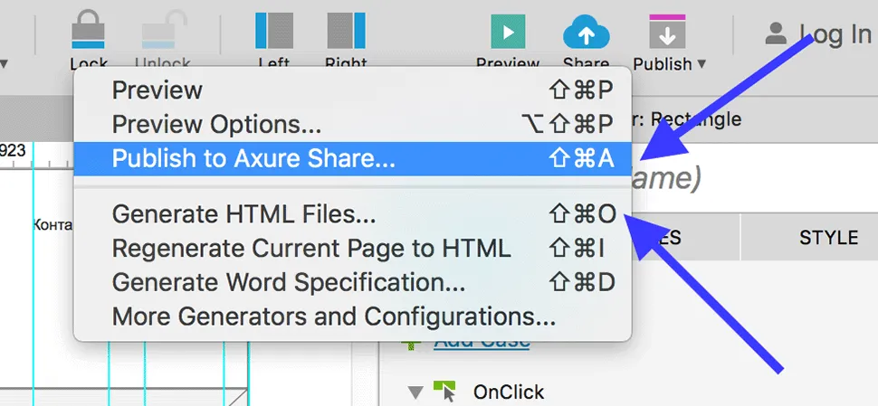This screenshot has height=406, width=878.
Task: Click the Add Case link
Action: click(x=481, y=343)
